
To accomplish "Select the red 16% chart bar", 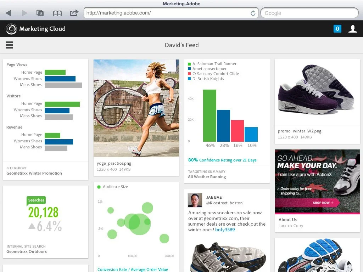I will pyautogui.click(x=237, y=131).
